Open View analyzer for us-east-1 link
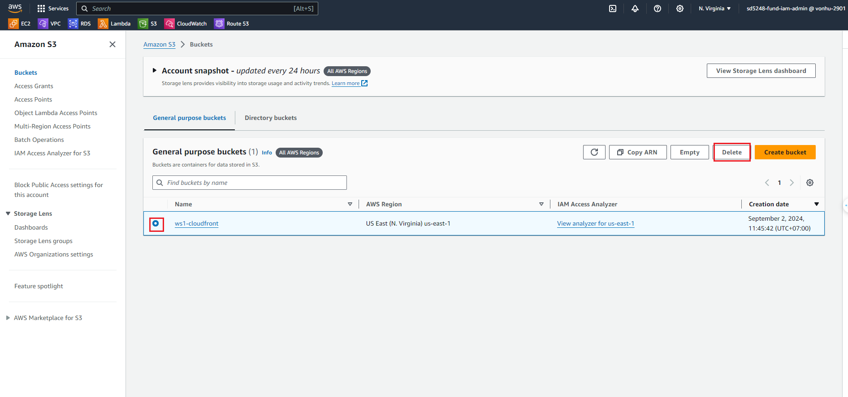 click(x=596, y=223)
